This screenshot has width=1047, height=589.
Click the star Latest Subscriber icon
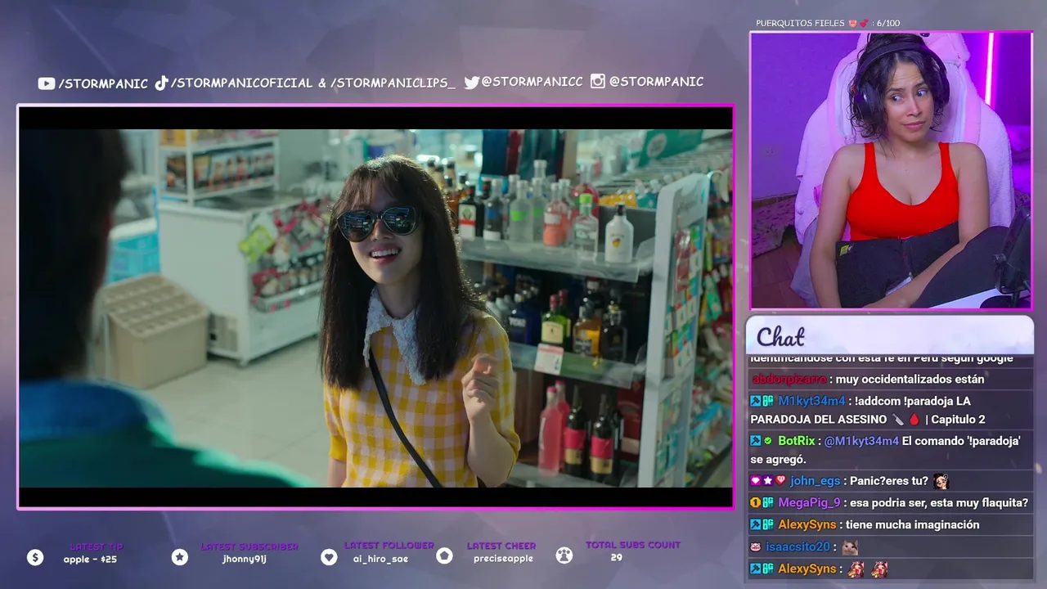click(x=180, y=557)
